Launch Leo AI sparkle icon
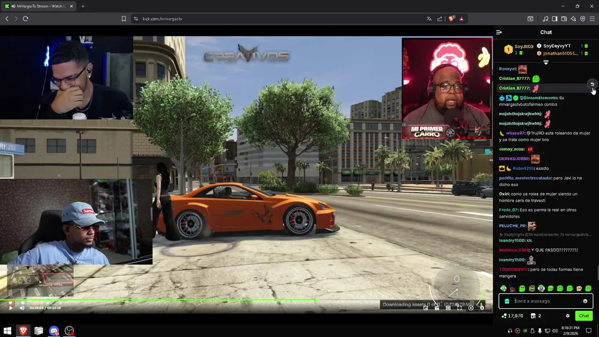This screenshot has height=337, width=599. pos(573,19)
